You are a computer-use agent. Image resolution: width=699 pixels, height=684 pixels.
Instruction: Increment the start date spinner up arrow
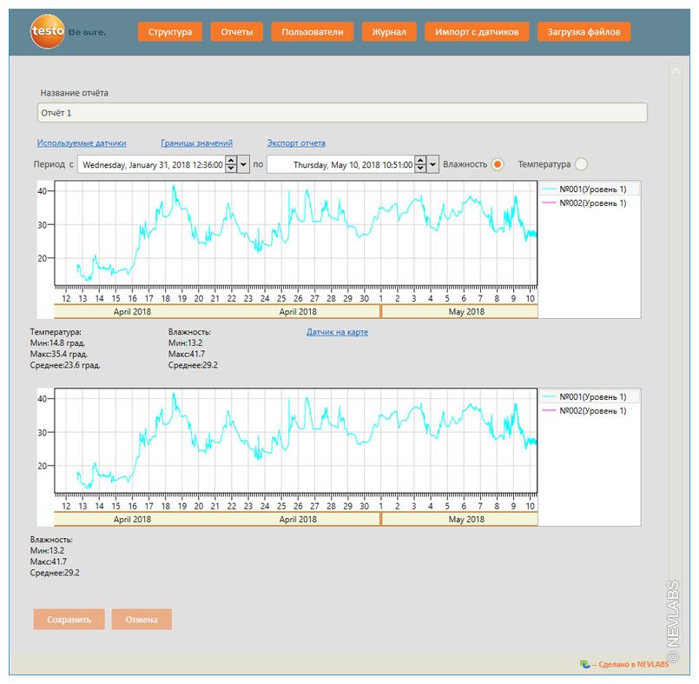tap(230, 160)
